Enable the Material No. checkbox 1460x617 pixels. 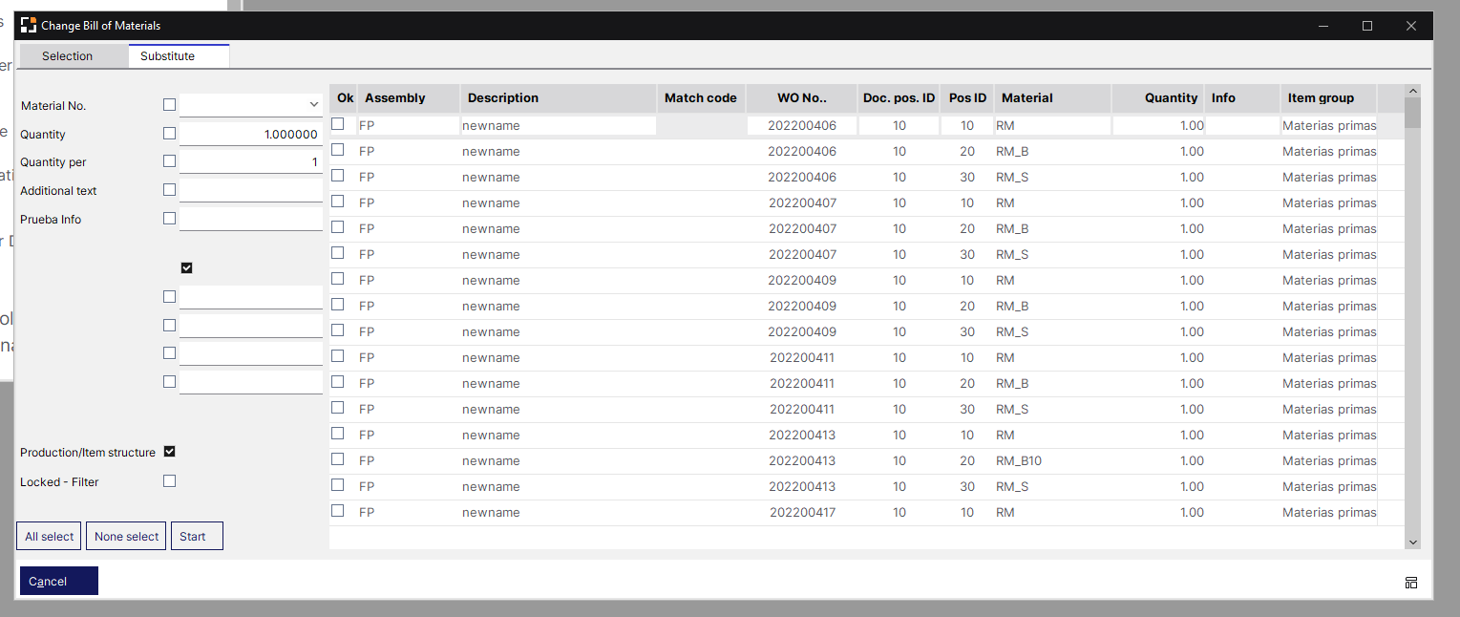pyautogui.click(x=170, y=105)
